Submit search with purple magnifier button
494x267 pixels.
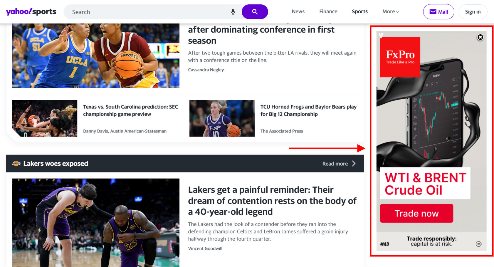pyautogui.click(x=255, y=12)
